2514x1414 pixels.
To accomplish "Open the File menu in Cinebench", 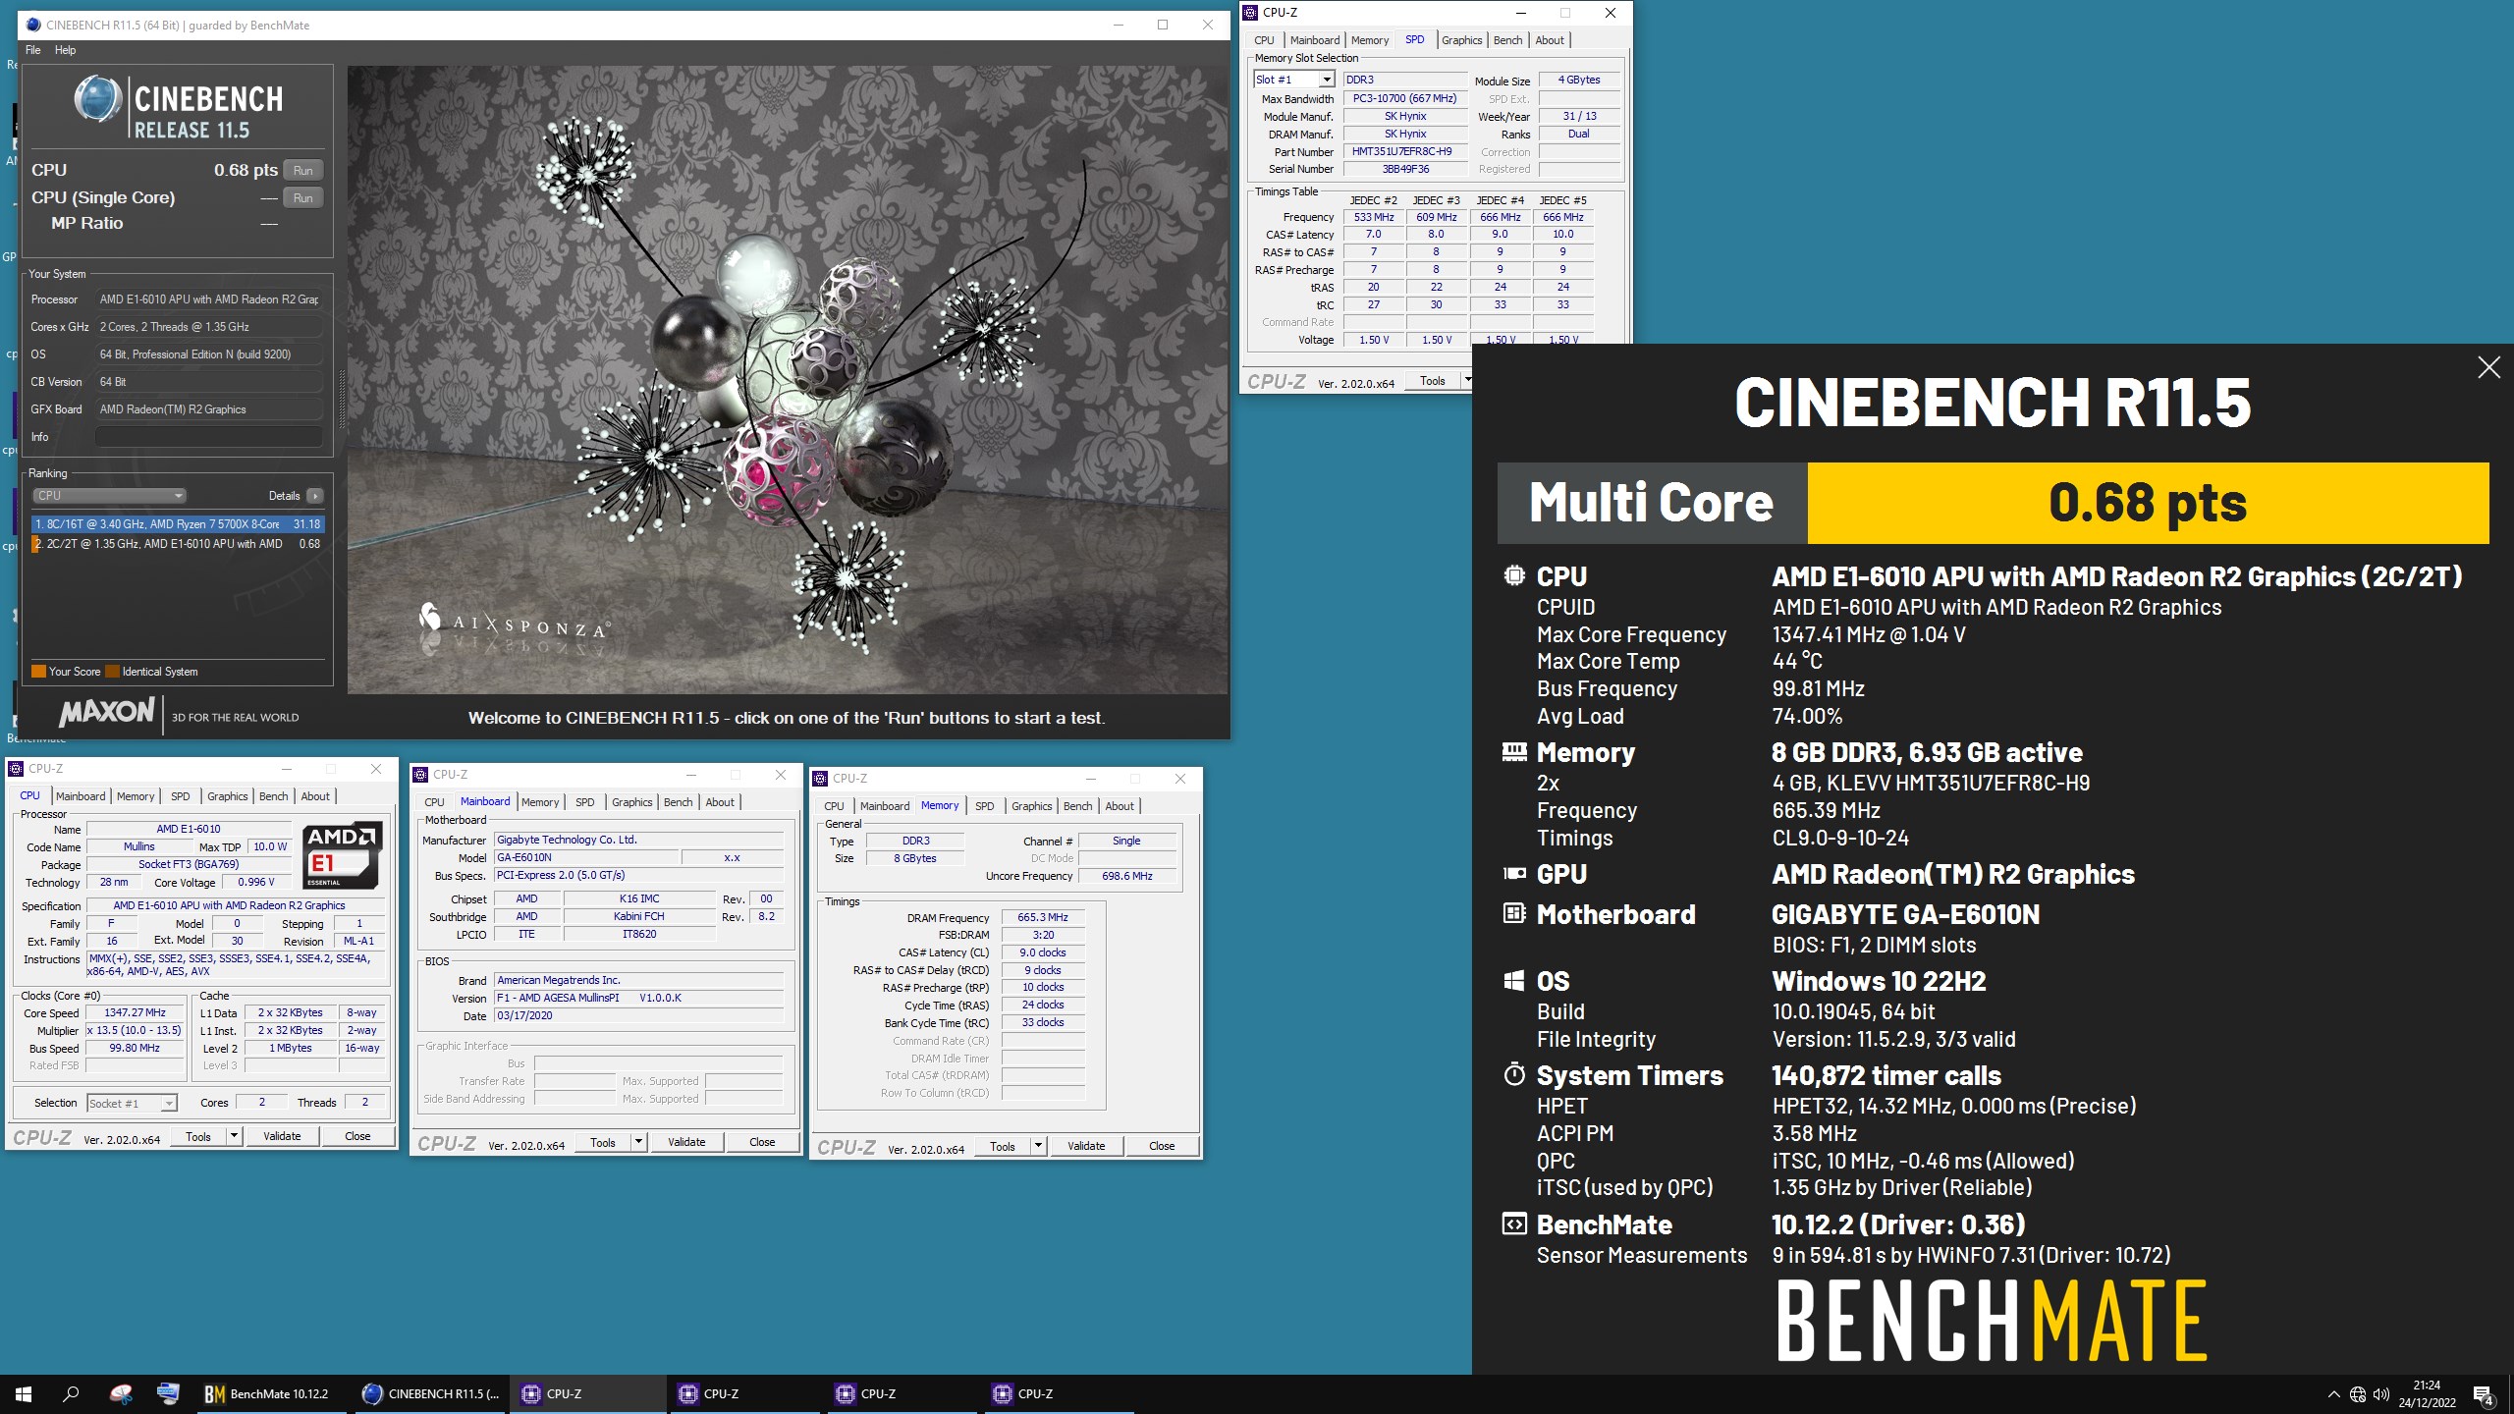I will pos(32,50).
